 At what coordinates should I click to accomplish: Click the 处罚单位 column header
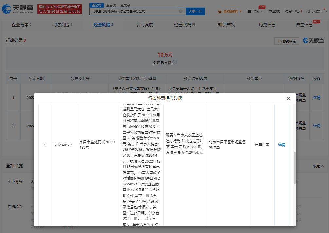(x=254, y=79)
